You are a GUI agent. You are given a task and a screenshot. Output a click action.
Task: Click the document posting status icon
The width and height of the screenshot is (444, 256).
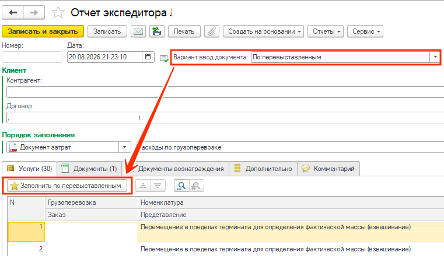[164, 58]
